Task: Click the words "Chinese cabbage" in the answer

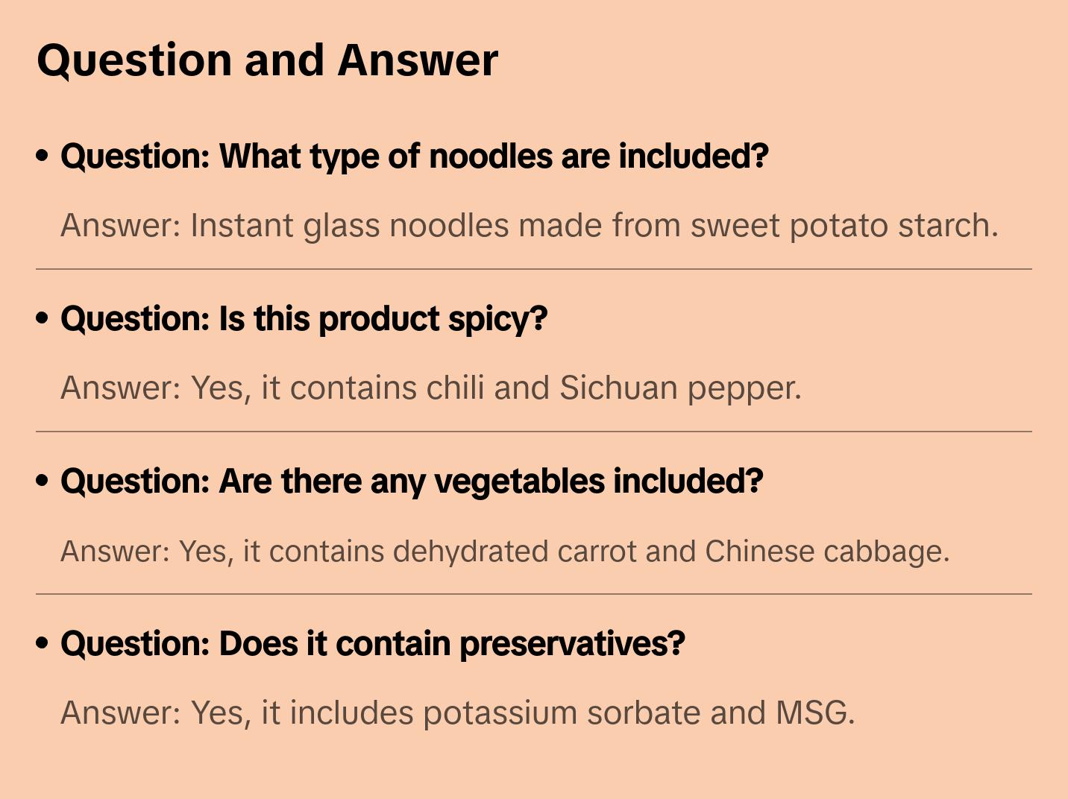Action: coord(826,552)
